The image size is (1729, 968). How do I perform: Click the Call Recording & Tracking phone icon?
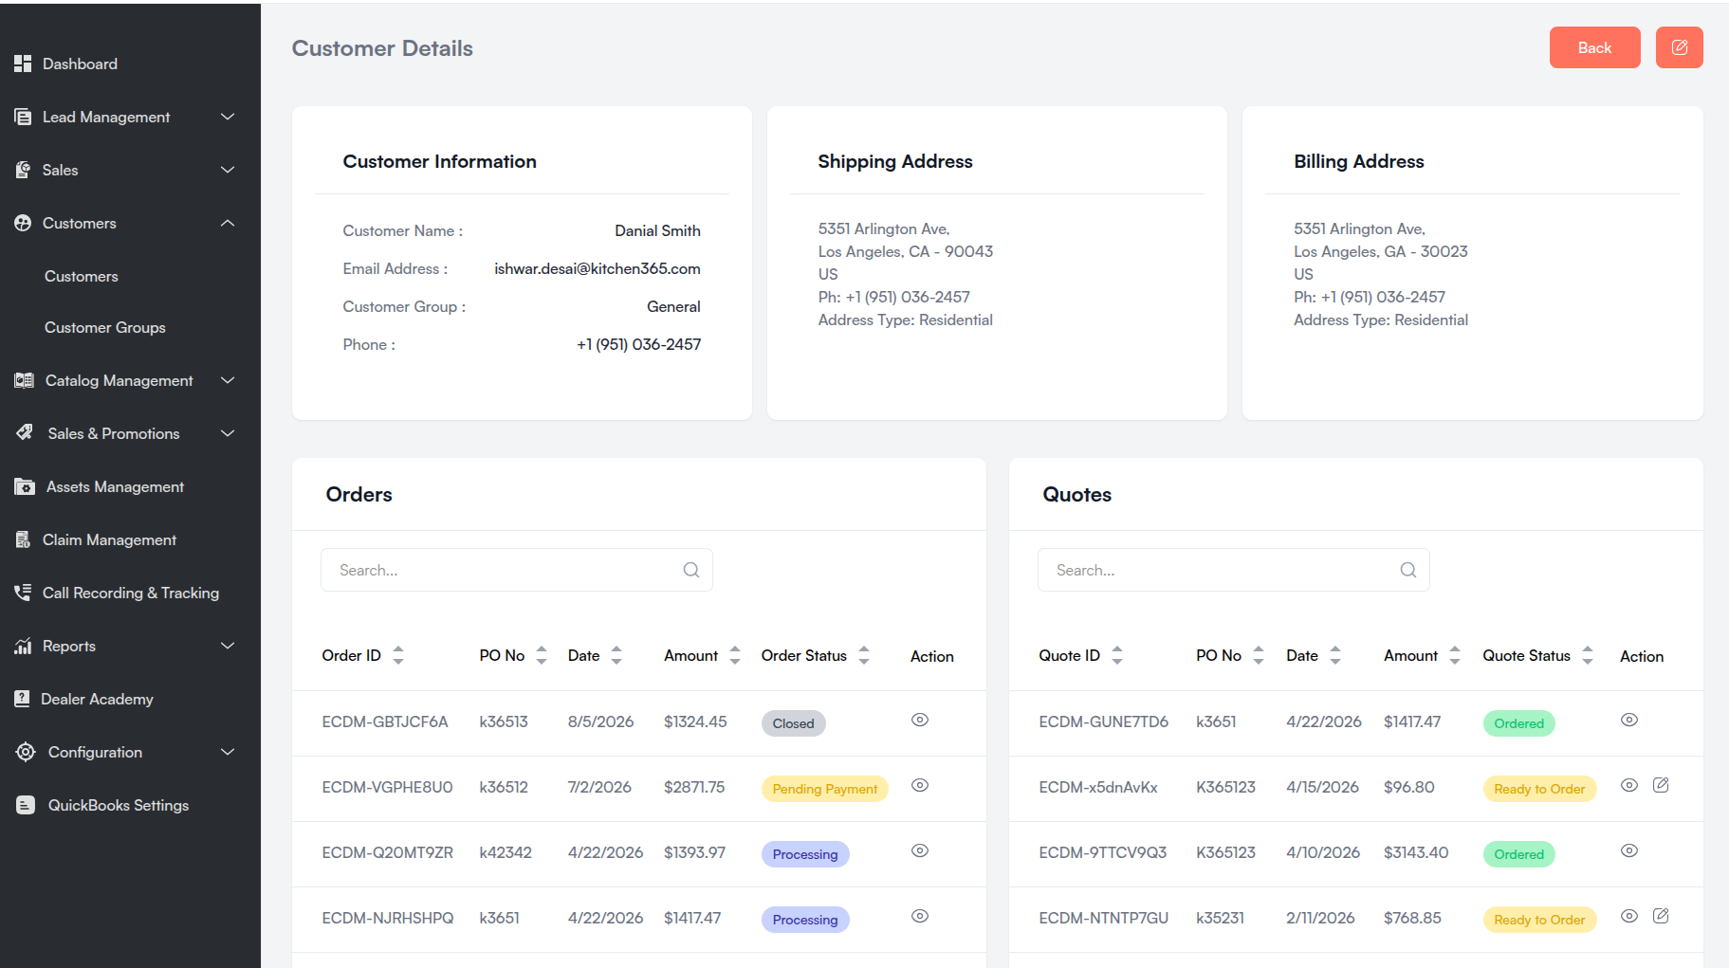coord(23,593)
